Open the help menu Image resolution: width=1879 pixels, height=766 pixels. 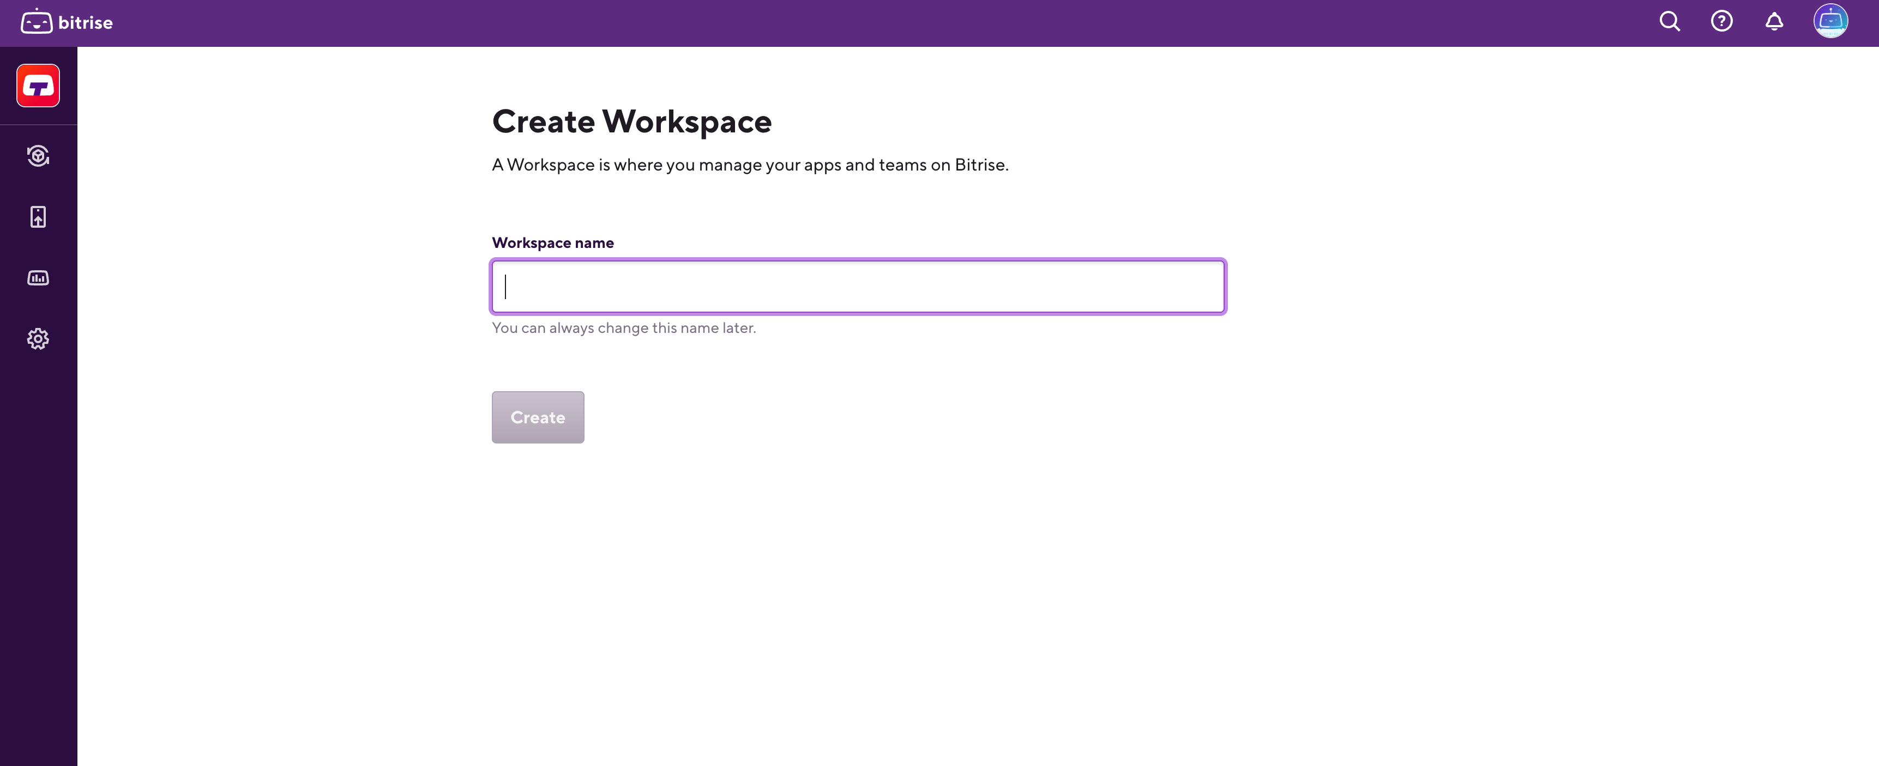[1721, 21]
